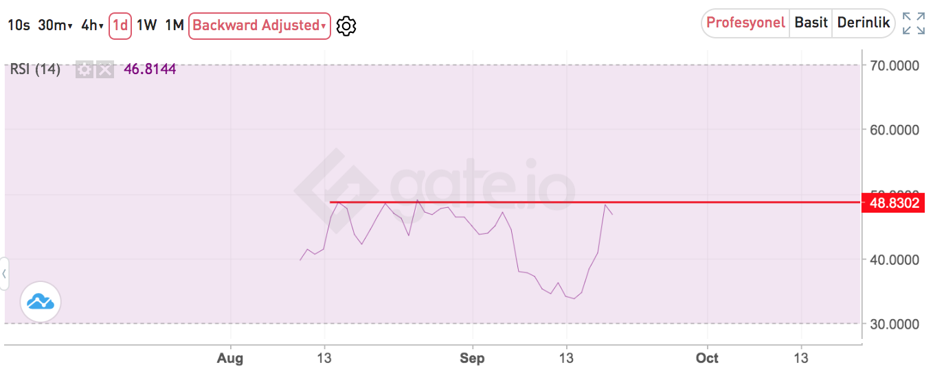The height and width of the screenshot is (376, 933).
Task: Select the 1M timeframe
Action: (175, 25)
